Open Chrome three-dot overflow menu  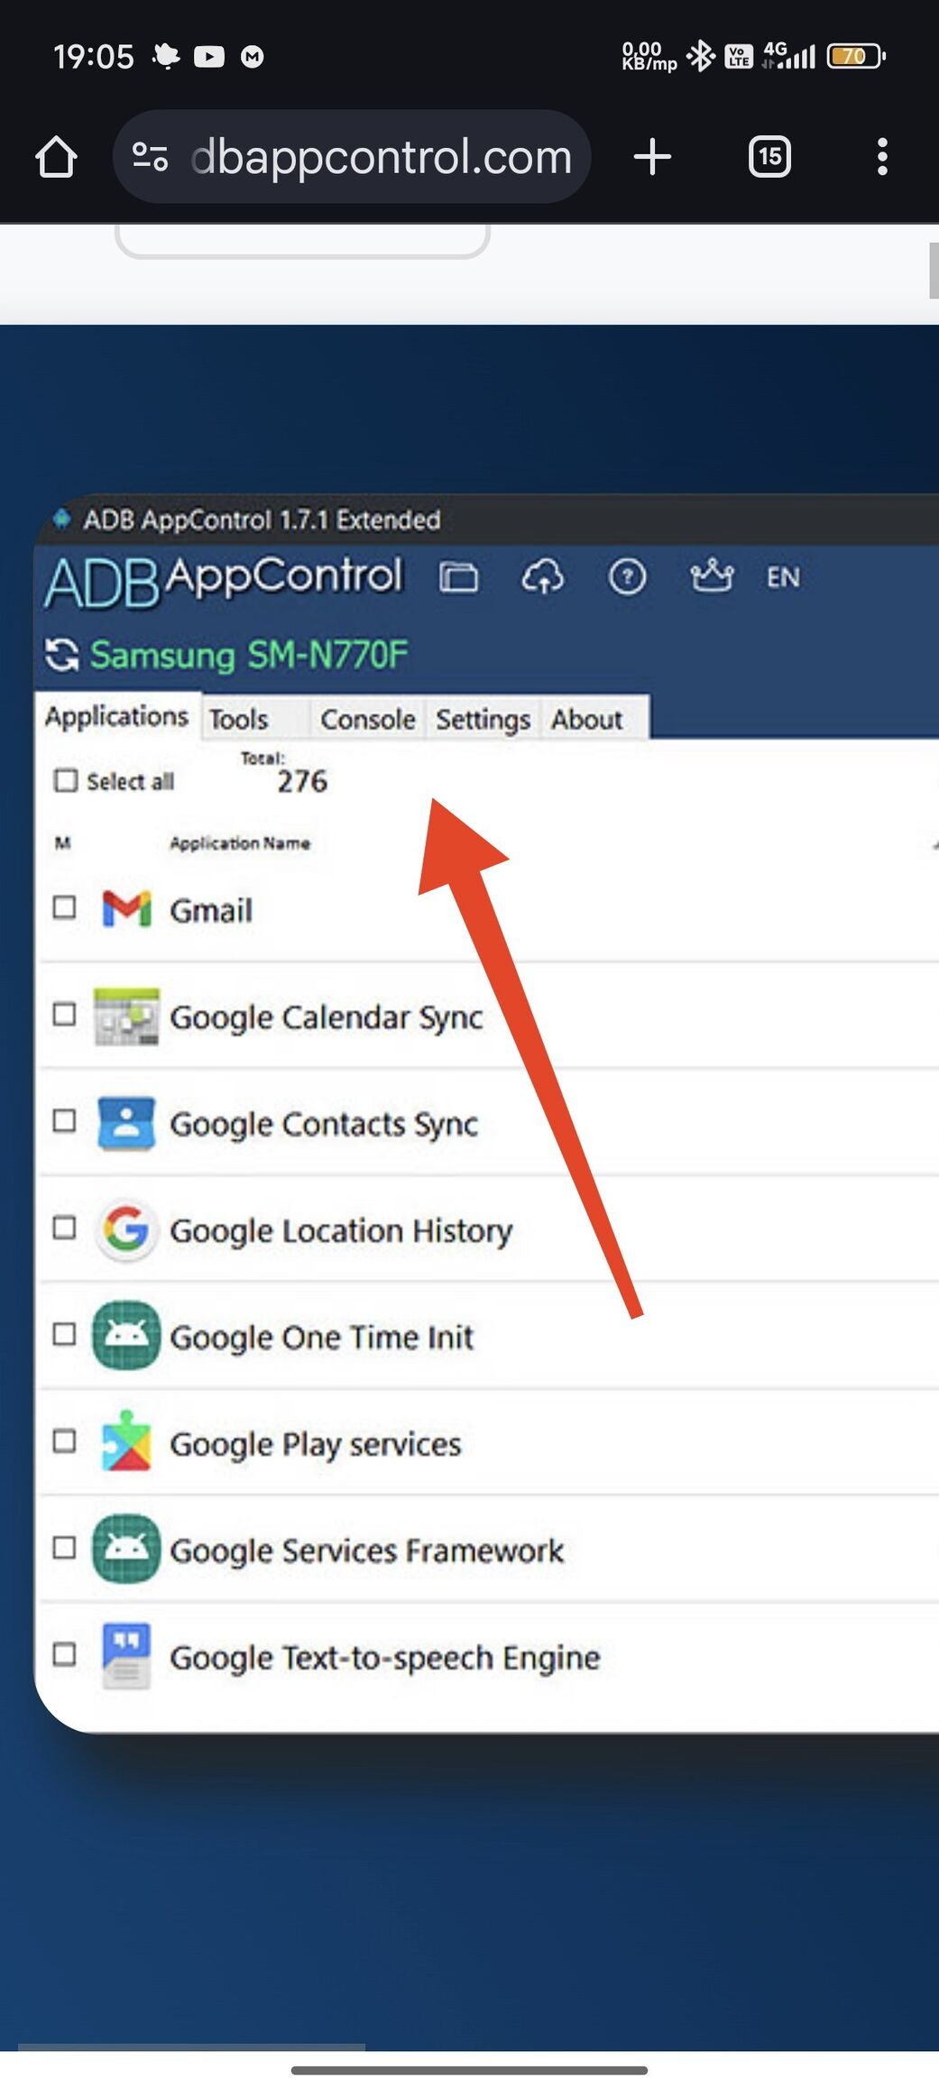tap(882, 157)
